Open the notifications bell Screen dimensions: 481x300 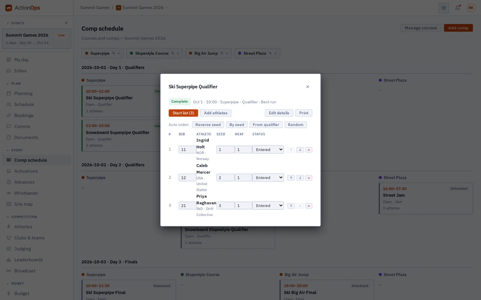coord(458,8)
